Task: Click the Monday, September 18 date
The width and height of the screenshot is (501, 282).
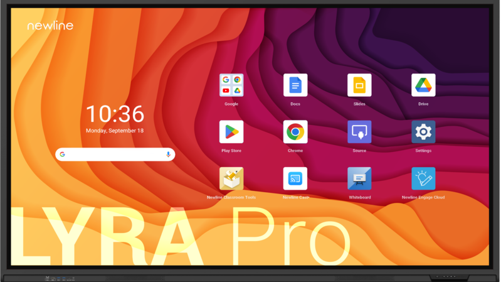Action: click(115, 131)
